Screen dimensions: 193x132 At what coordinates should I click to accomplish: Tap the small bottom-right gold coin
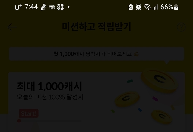162,117
